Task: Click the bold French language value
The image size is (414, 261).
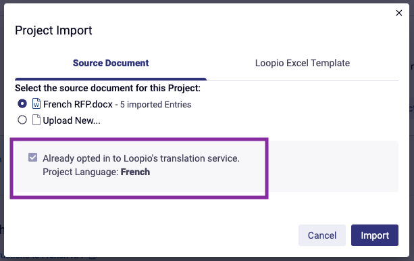Action: tap(135, 172)
